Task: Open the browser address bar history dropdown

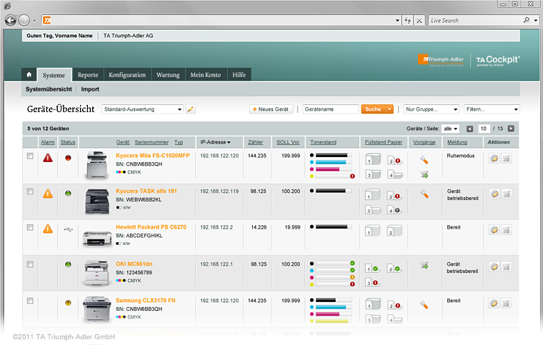Action: 397,21
